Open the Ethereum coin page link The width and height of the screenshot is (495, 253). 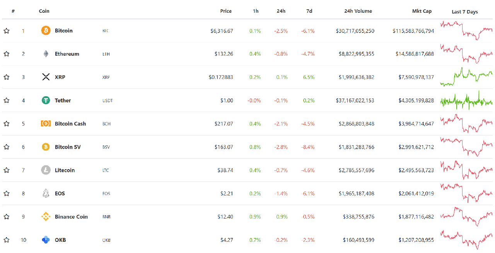point(67,54)
